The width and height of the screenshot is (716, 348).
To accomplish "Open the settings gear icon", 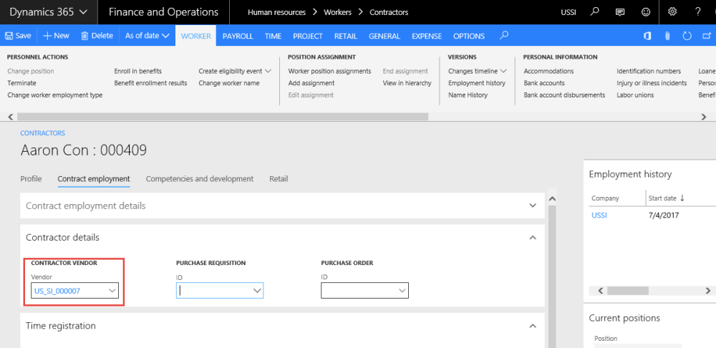I will 672,12.
